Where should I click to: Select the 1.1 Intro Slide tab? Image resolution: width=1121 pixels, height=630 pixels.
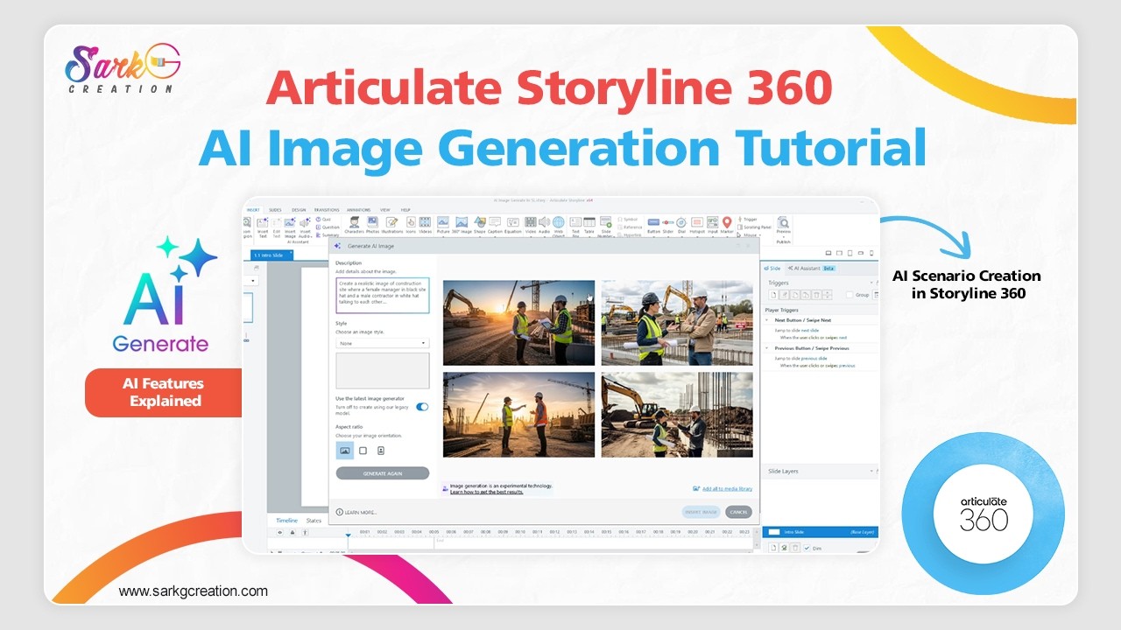(271, 255)
